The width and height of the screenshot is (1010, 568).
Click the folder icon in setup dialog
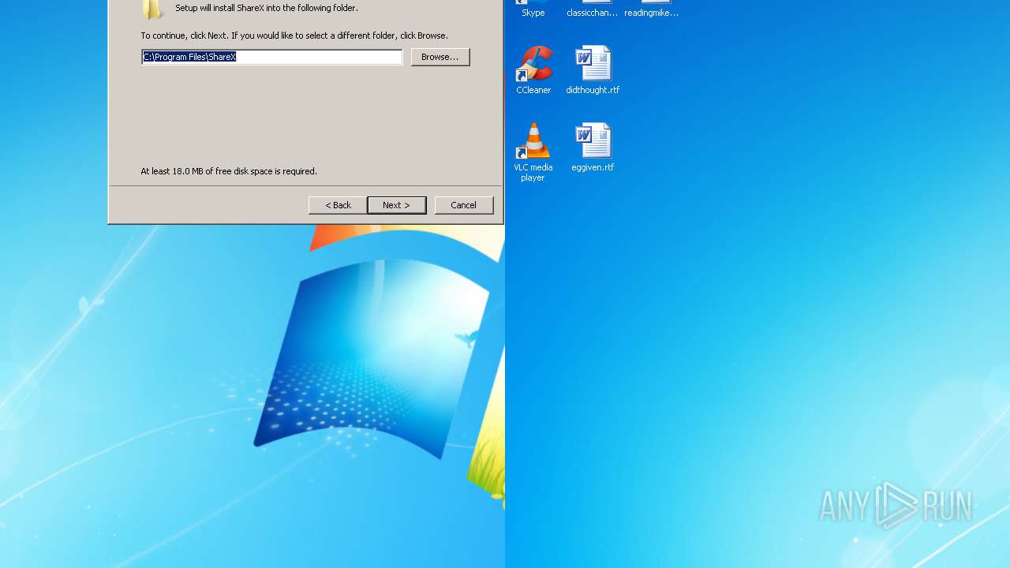click(x=152, y=9)
